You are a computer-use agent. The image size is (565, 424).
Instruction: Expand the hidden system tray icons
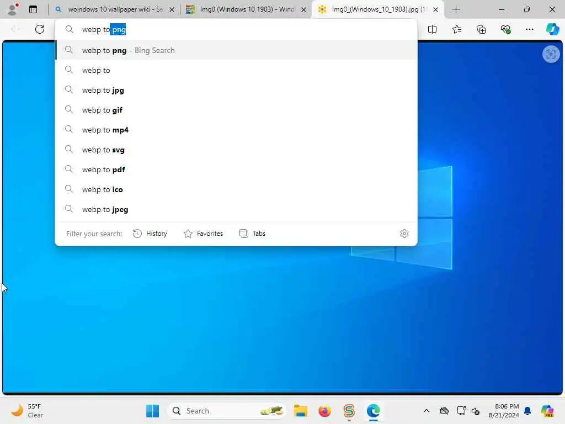427,411
